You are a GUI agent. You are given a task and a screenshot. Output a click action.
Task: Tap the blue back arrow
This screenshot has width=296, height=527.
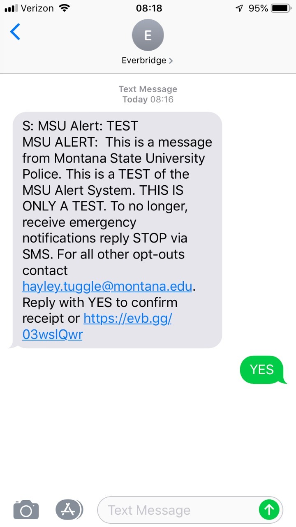coord(15,32)
